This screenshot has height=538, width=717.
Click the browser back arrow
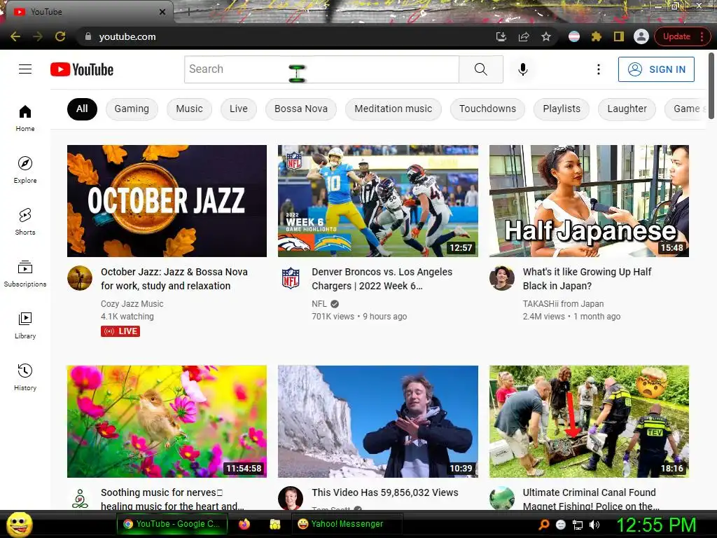tap(15, 36)
